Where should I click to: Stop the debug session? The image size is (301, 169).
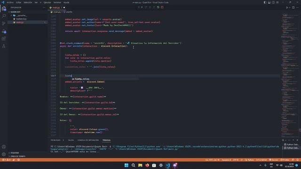point(162,8)
